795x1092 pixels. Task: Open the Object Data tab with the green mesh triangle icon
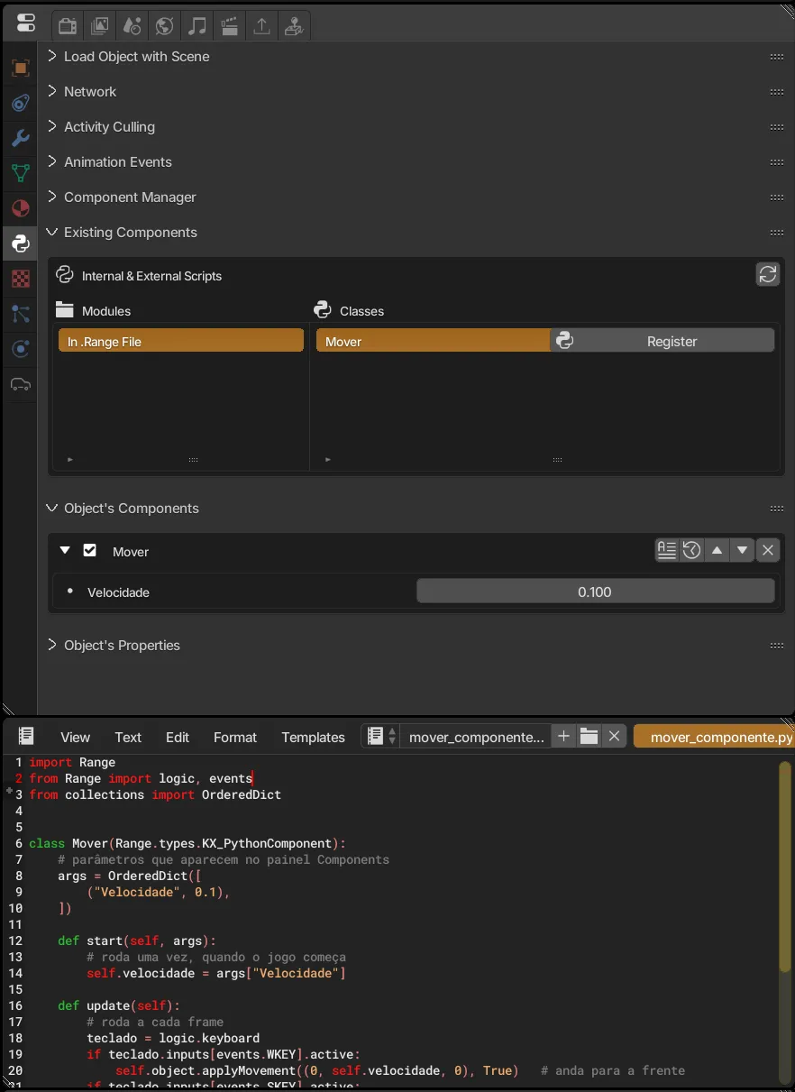20,173
